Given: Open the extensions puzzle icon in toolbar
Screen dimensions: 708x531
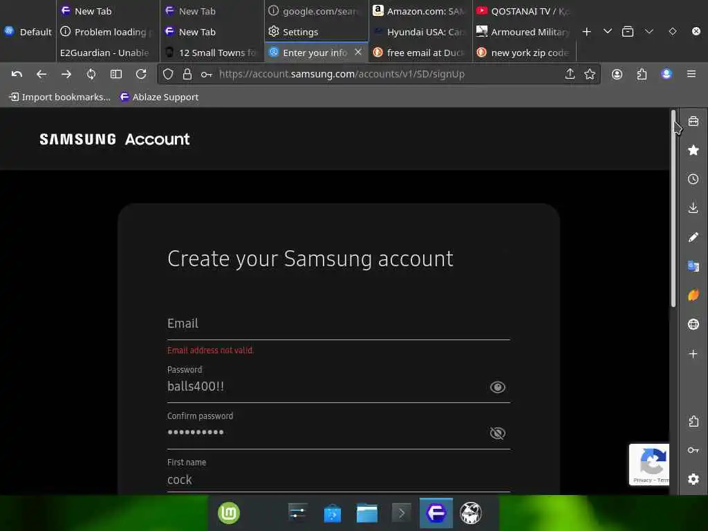Looking at the screenshot, I should [642, 74].
